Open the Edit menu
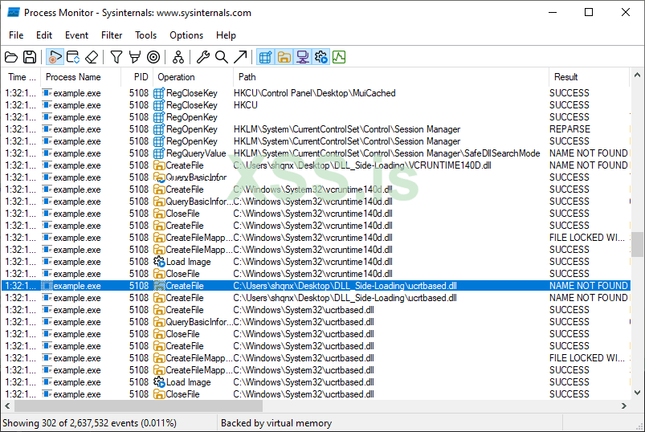Viewport: 645px width, 432px height. (x=44, y=35)
